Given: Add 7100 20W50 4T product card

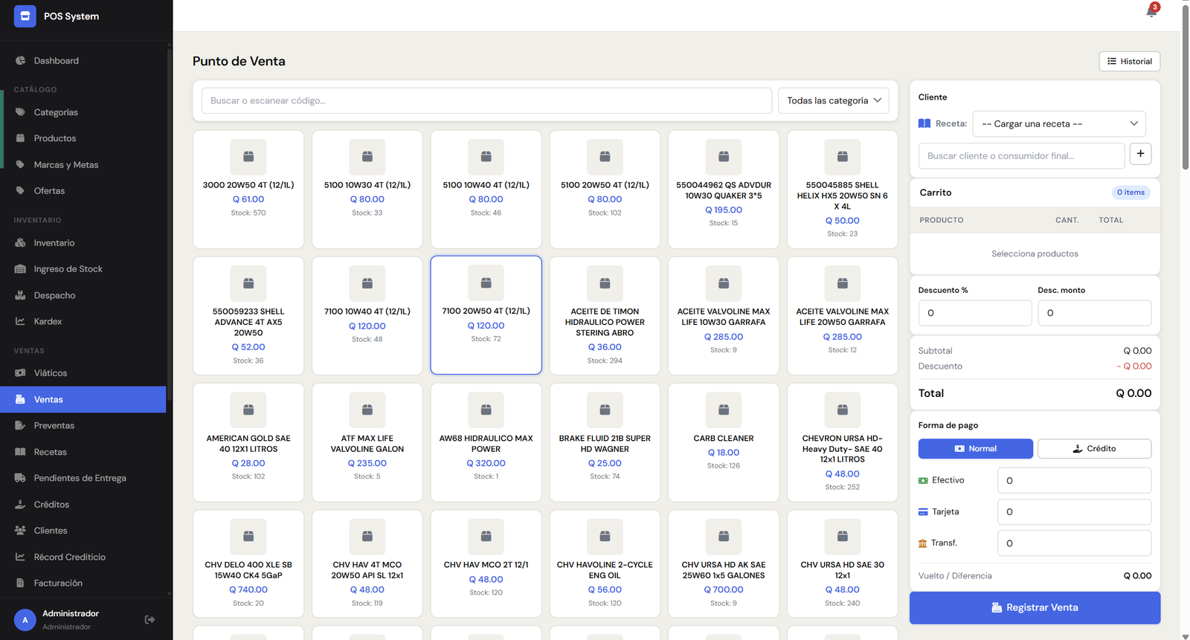Looking at the screenshot, I should pyautogui.click(x=486, y=315).
